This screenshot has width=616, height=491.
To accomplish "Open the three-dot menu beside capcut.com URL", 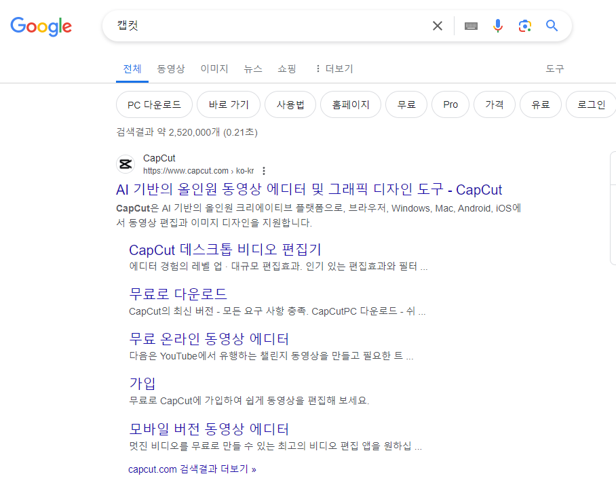I will pos(264,171).
